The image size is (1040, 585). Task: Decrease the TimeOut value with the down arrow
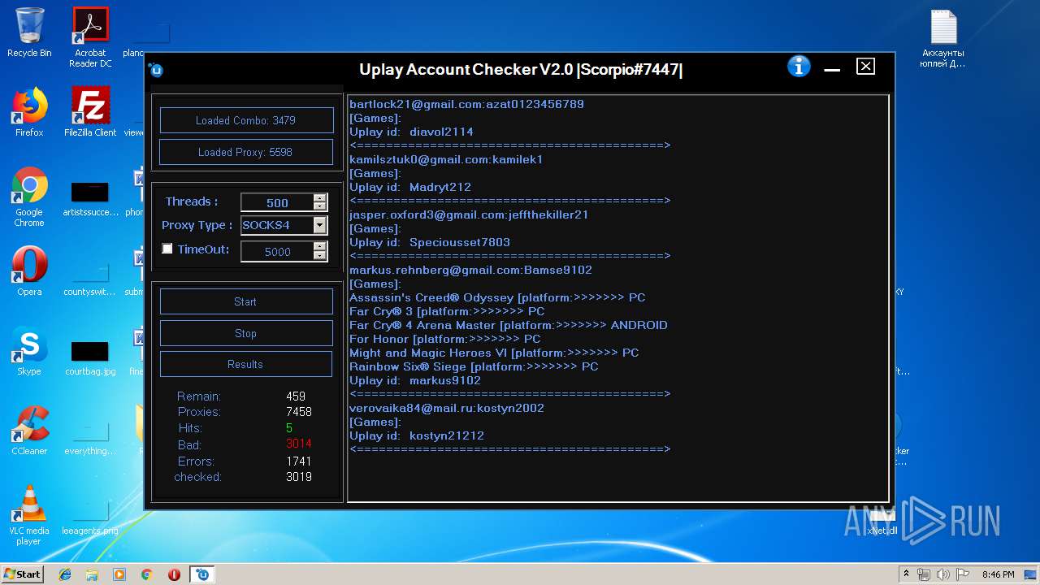[x=320, y=255]
